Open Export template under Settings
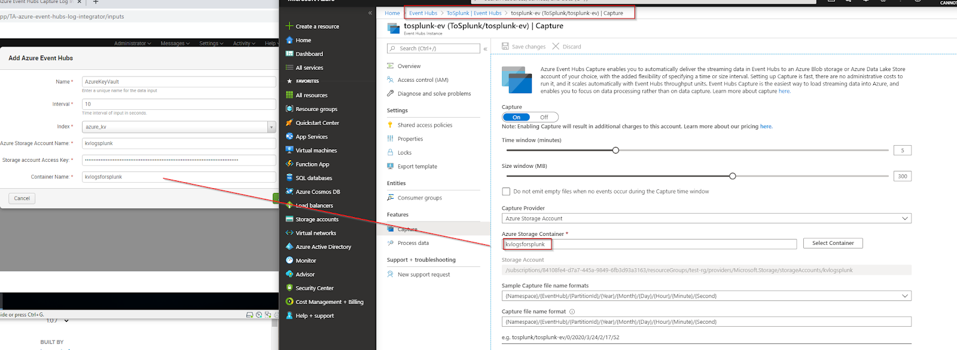Screen dimensions: 957x350 click(x=417, y=167)
